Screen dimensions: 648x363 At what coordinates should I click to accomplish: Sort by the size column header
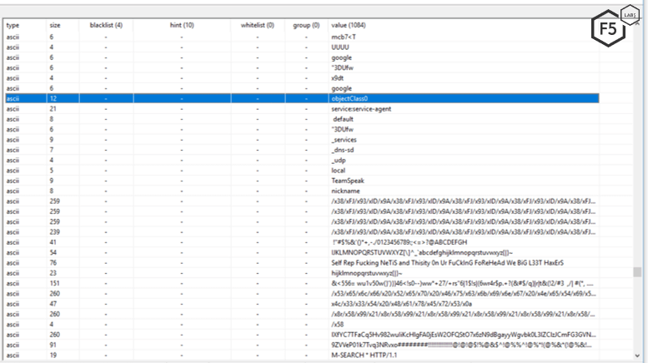(54, 26)
